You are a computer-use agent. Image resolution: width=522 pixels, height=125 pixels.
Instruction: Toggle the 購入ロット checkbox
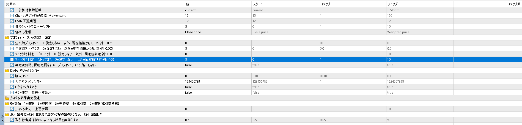tap(12, 76)
